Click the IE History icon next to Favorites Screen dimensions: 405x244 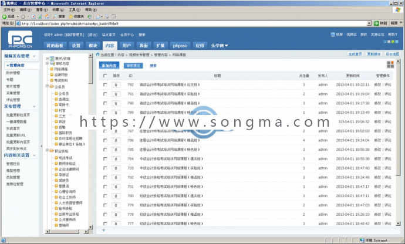click(x=89, y=16)
